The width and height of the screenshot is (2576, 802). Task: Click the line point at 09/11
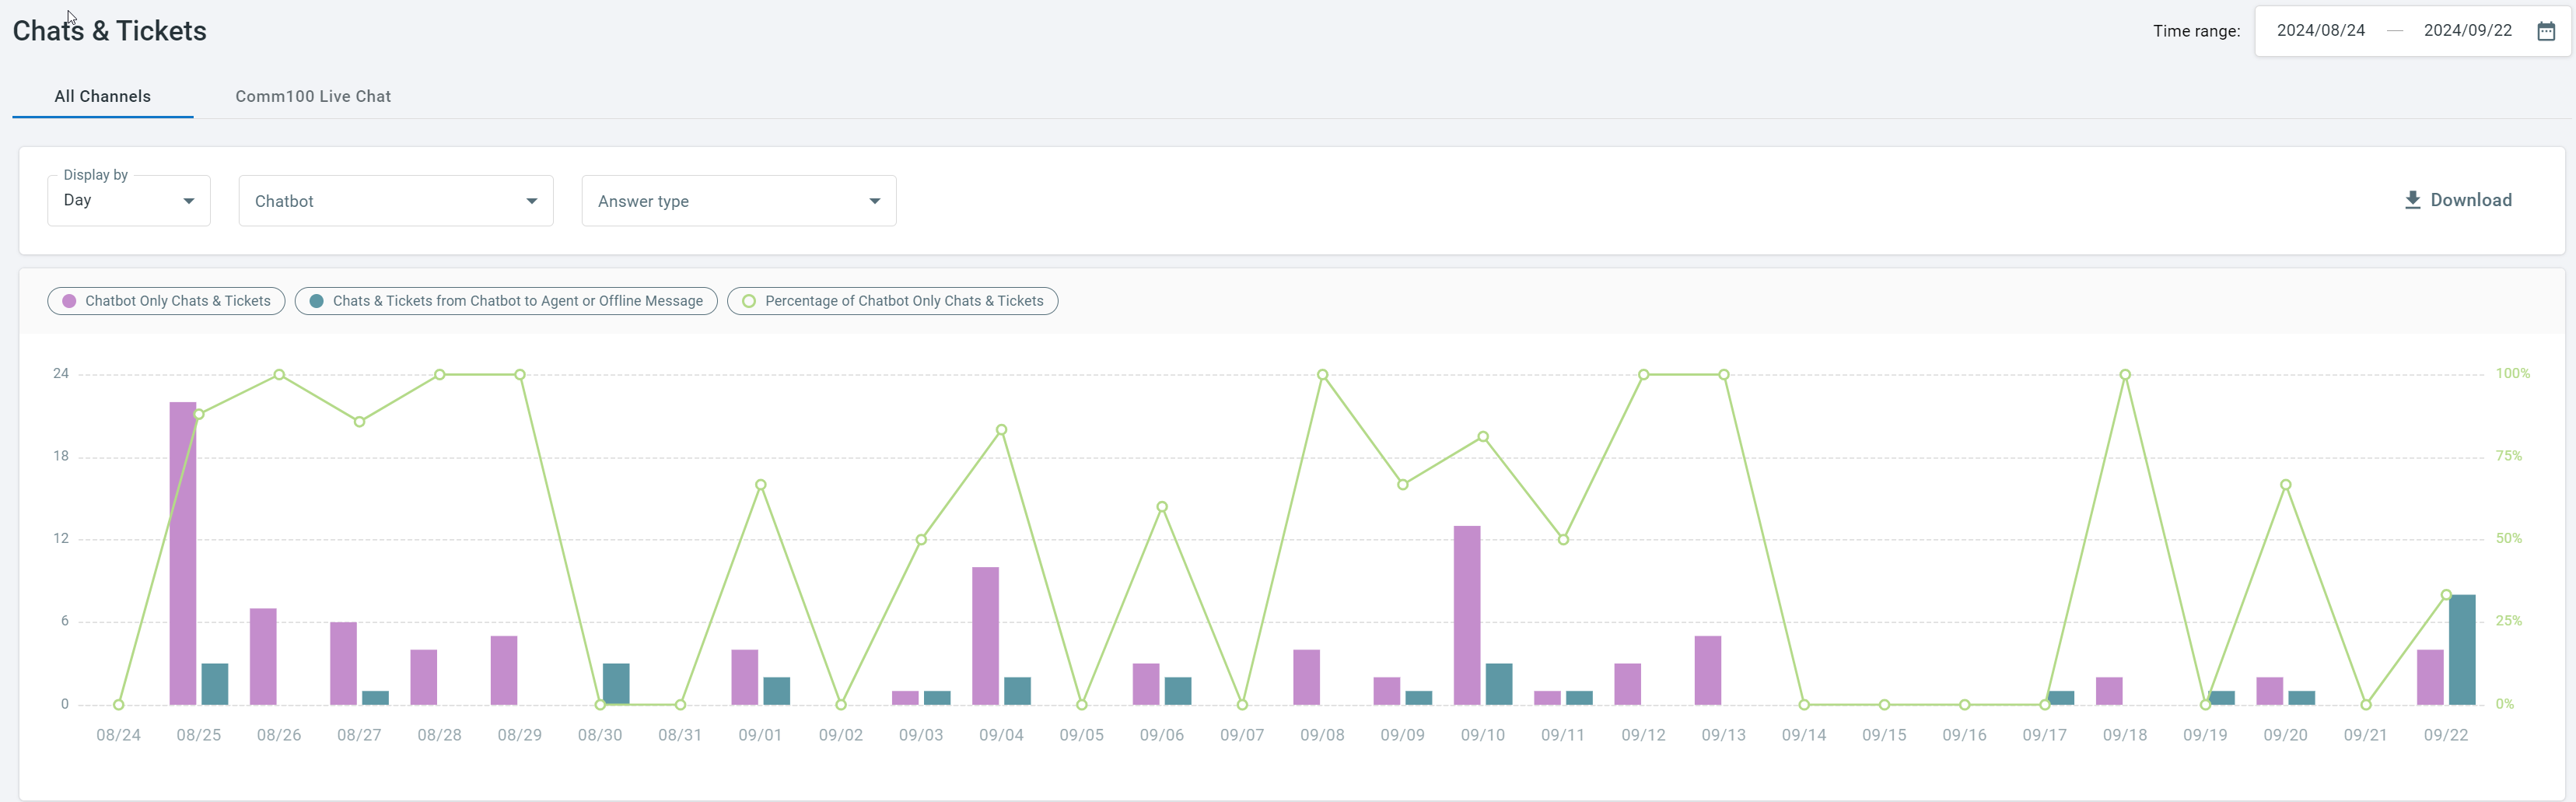(x=1564, y=540)
